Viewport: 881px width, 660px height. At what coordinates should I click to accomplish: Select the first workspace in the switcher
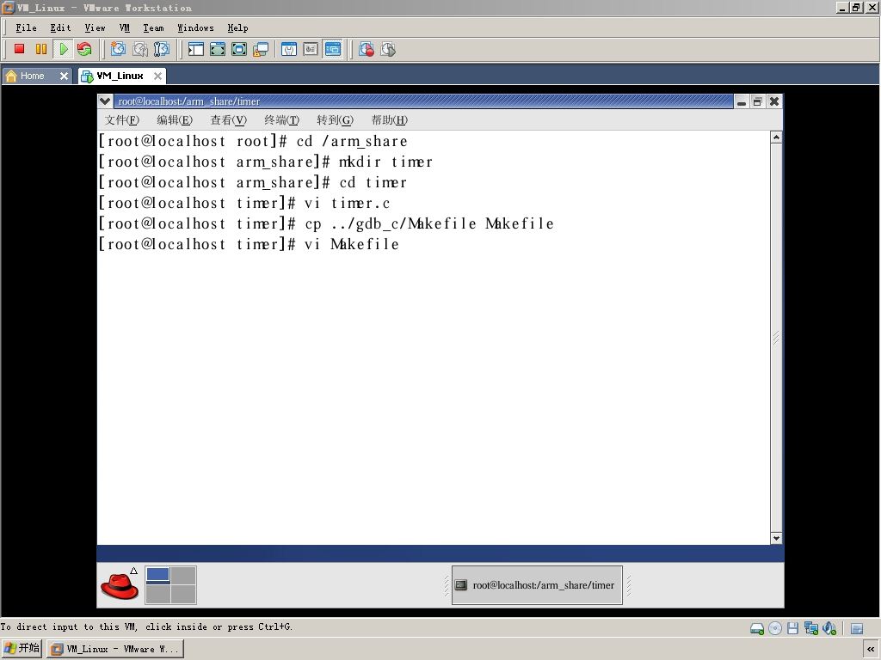click(x=158, y=575)
